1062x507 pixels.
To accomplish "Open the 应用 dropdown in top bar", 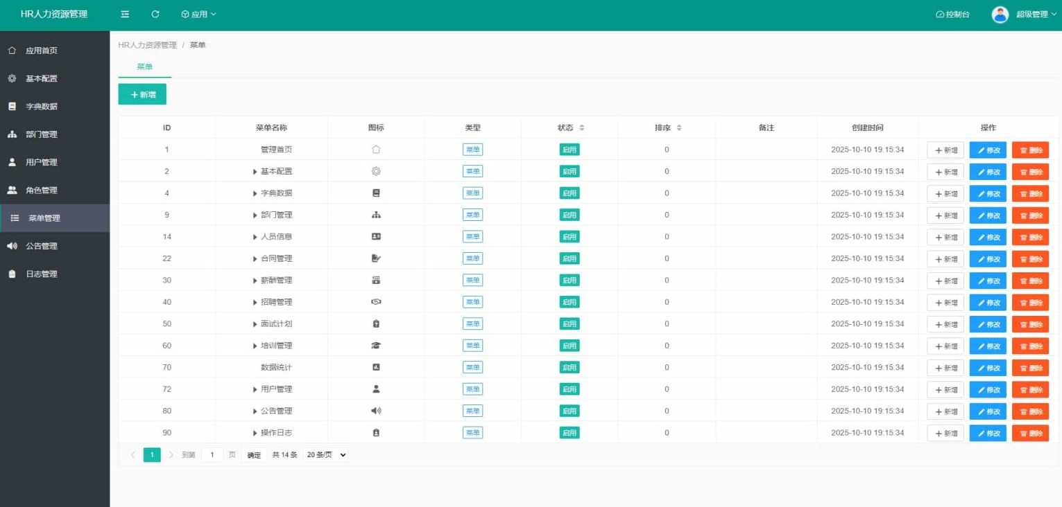I will pyautogui.click(x=198, y=13).
